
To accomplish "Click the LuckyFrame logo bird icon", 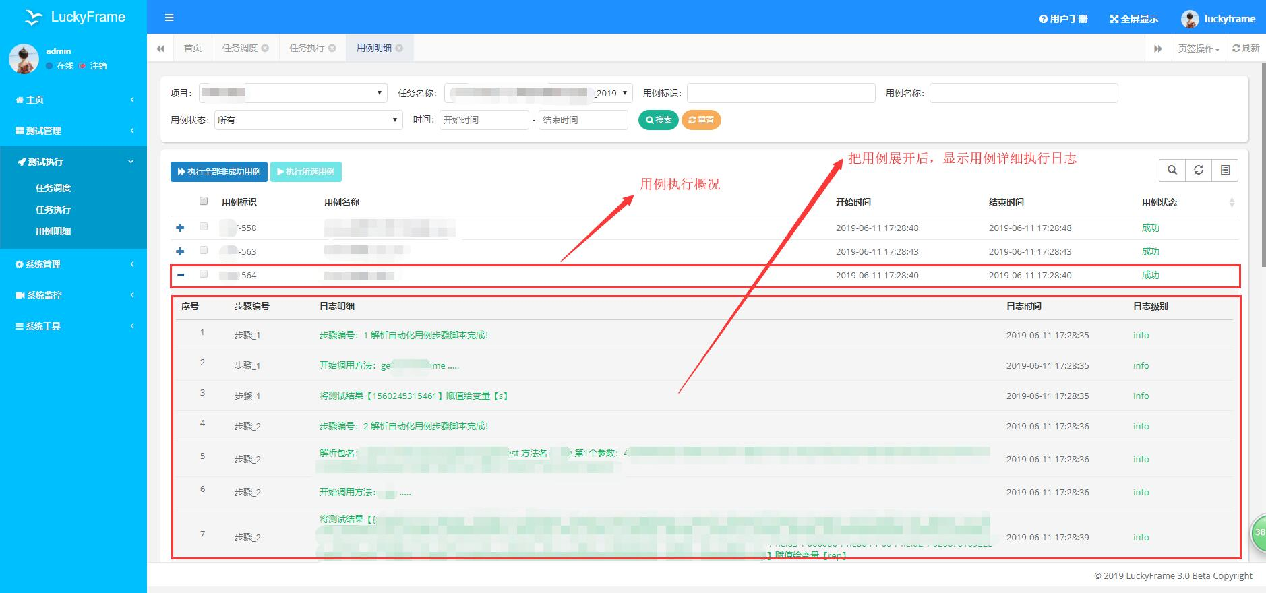I will click(x=33, y=18).
